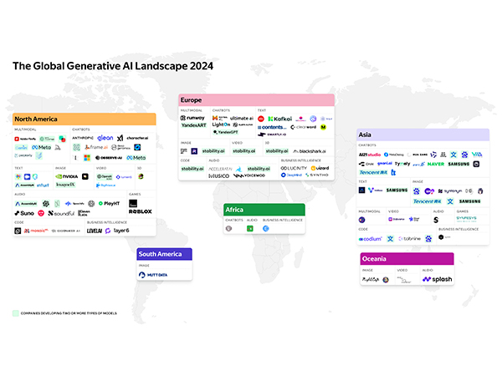Image resolution: width=502 pixels, height=376 pixels.
Task: Select the Europe region header
Action: [257, 100]
